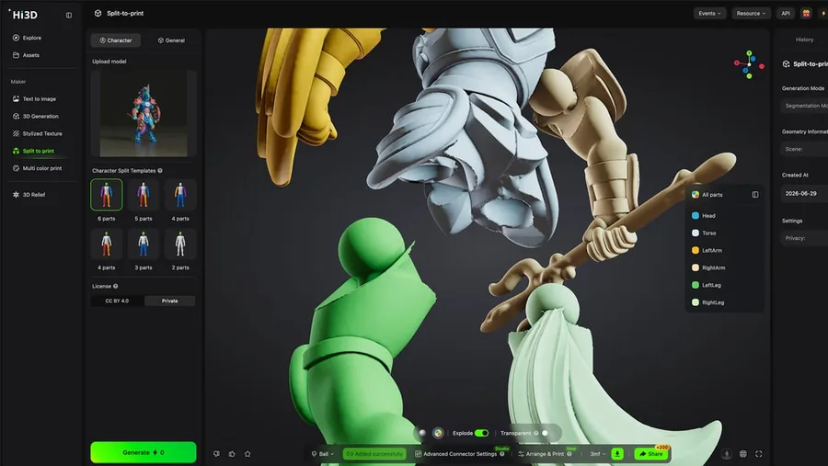The width and height of the screenshot is (828, 466).
Task: Select the gray material sphere view
Action: 422,433
